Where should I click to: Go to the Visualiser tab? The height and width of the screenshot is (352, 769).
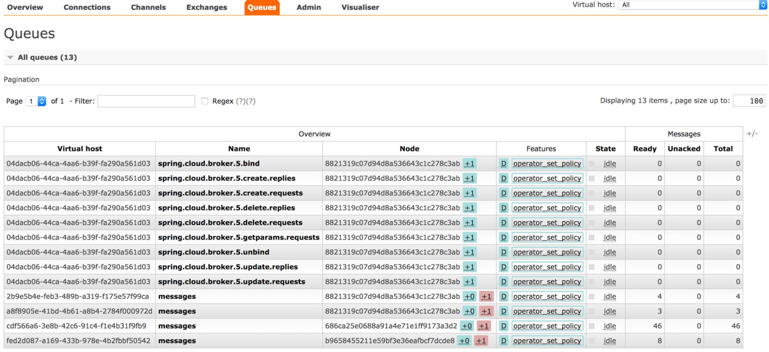360,8
